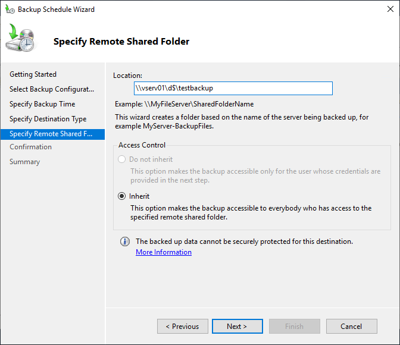Click the 'accessible only for the user' description
The height and width of the screenshot is (345, 400).
(x=255, y=175)
